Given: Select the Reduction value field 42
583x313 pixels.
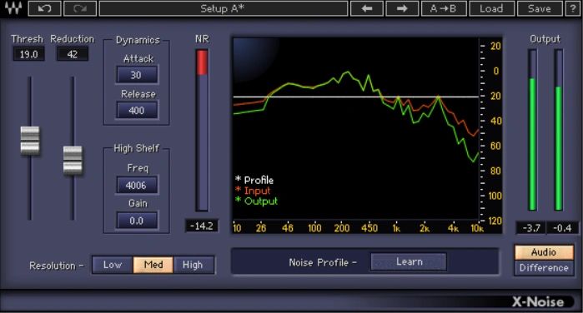Looking at the screenshot, I should tap(73, 54).
